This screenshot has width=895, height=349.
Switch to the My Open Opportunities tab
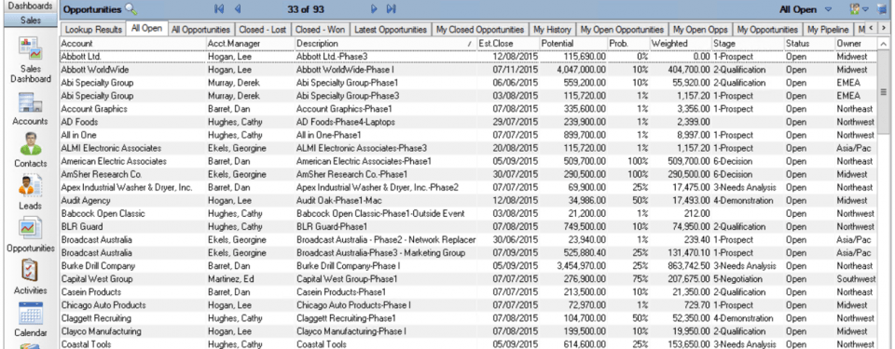pos(622,30)
